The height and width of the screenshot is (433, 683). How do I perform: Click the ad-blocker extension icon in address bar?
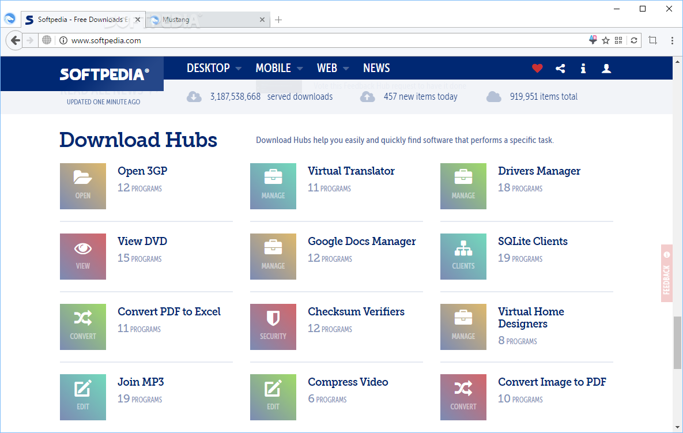(x=593, y=40)
